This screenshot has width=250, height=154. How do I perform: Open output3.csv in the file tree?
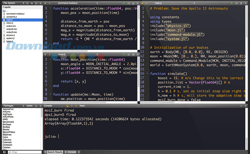(23, 32)
